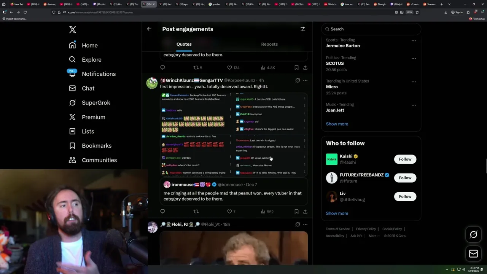487x274 pixels.
Task: Follow Liv account
Action: click(405, 196)
